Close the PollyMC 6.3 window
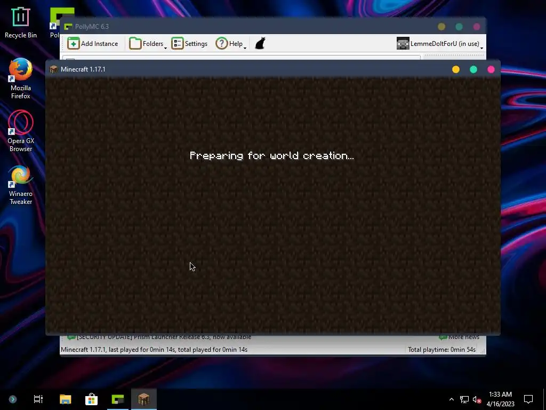The image size is (546, 410). pos(477,27)
